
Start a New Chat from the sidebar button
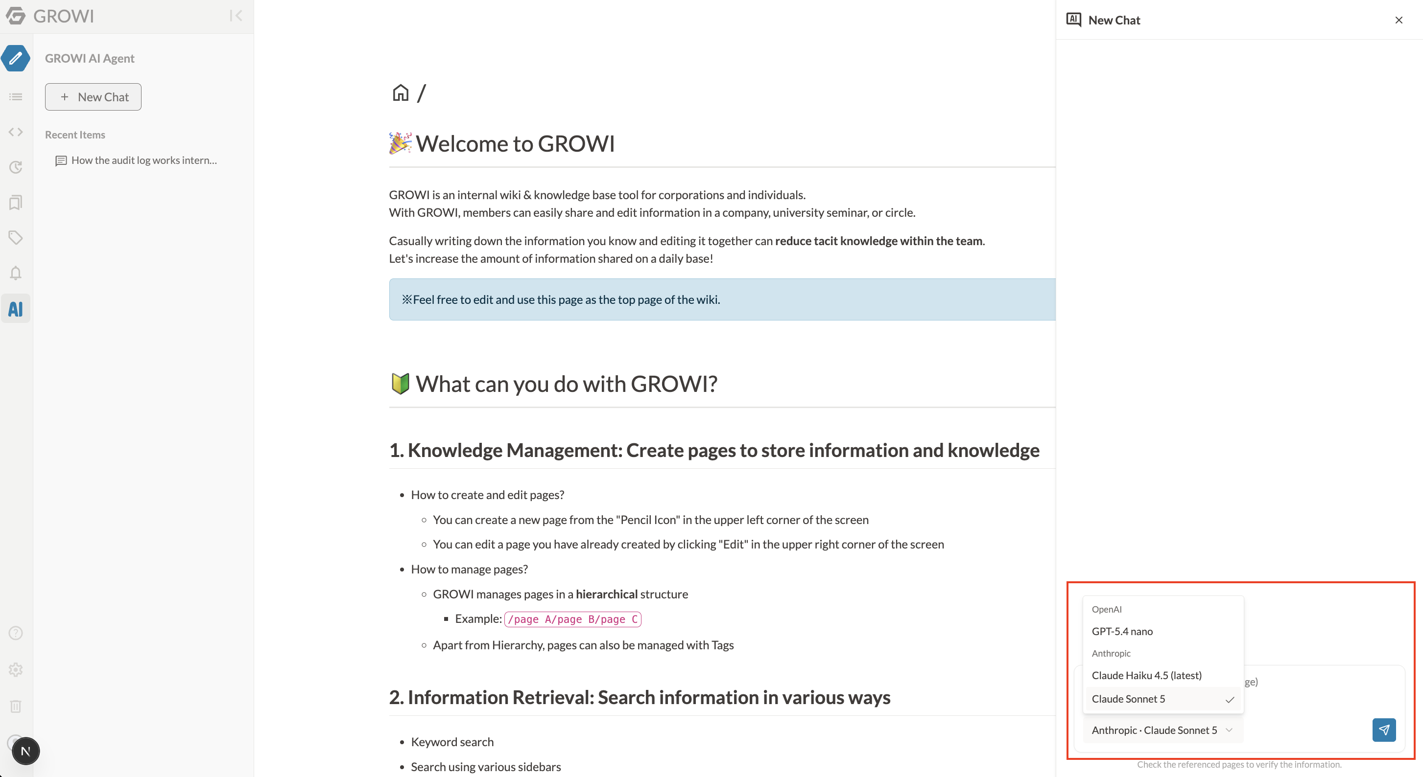click(x=93, y=96)
